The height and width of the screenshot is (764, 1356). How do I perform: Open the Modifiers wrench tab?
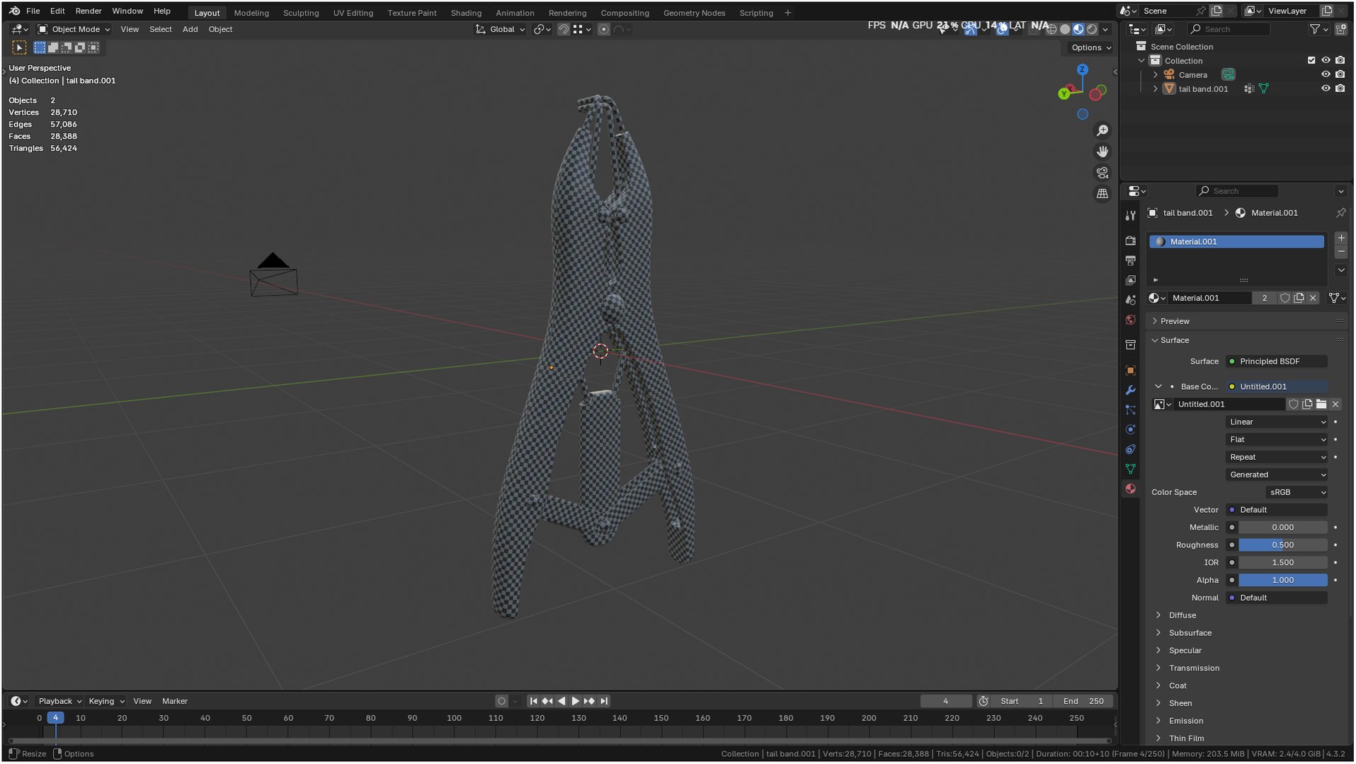coord(1131,390)
